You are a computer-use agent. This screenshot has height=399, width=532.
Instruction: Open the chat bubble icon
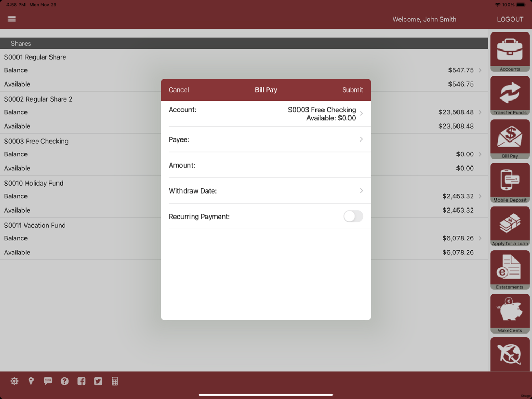[x=48, y=381]
